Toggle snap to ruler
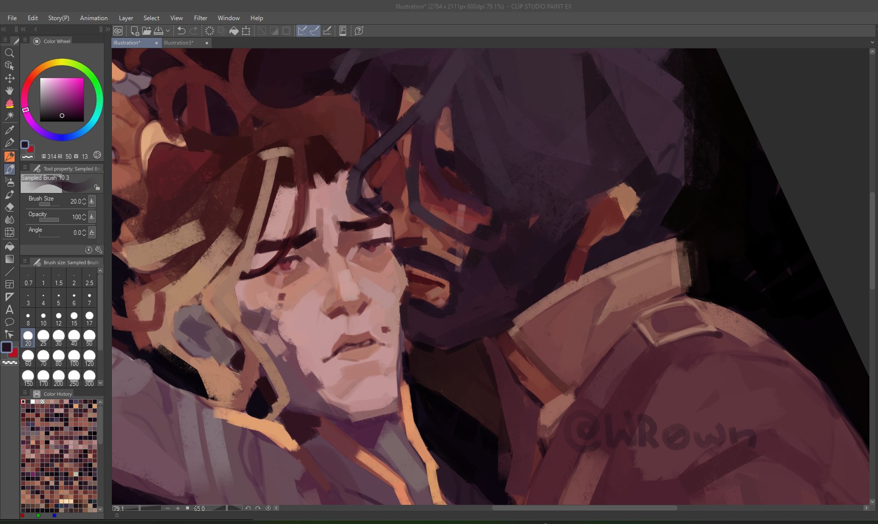The width and height of the screenshot is (878, 524). pyautogui.click(x=302, y=31)
